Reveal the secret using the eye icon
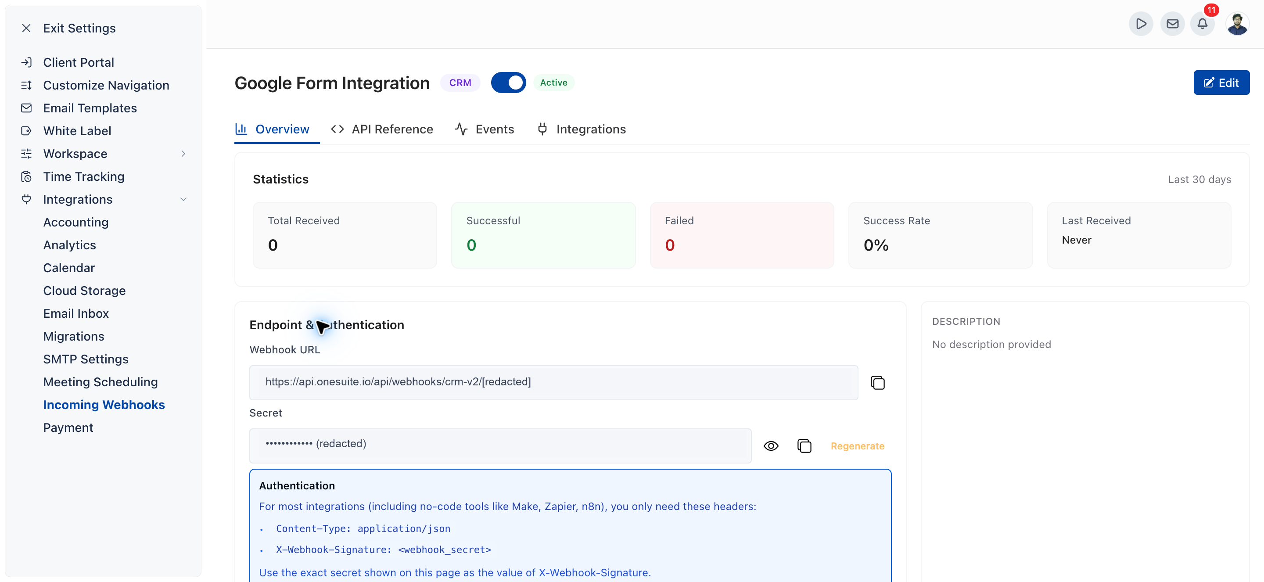Image resolution: width=1264 pixels, height=582 pixels. tap(771, 445)
